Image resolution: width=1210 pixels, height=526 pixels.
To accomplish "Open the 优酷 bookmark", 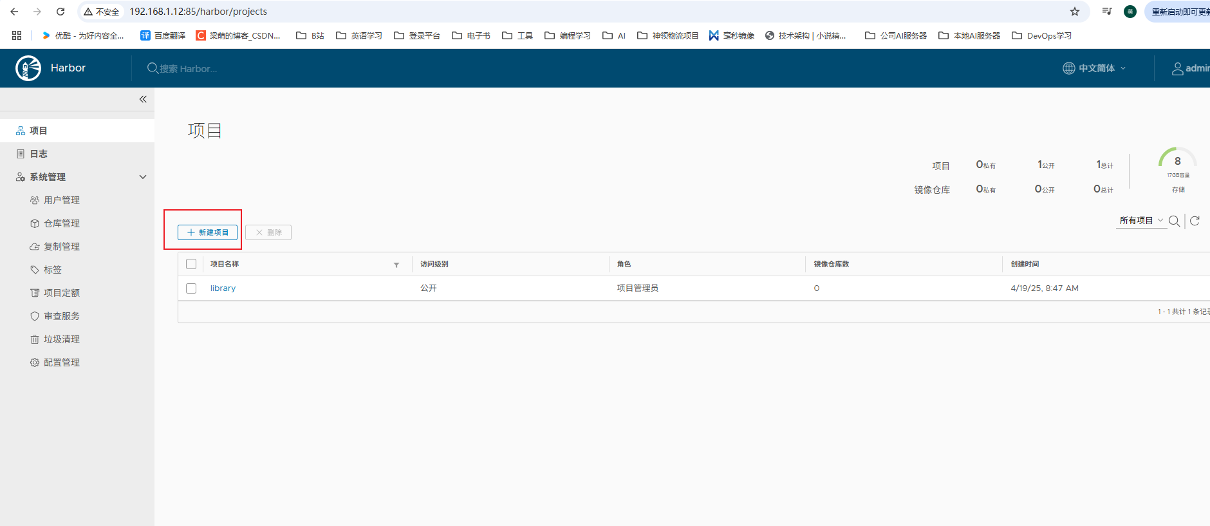I will (82, 35).
